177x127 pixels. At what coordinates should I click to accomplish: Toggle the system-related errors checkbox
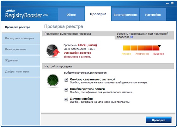66,80
